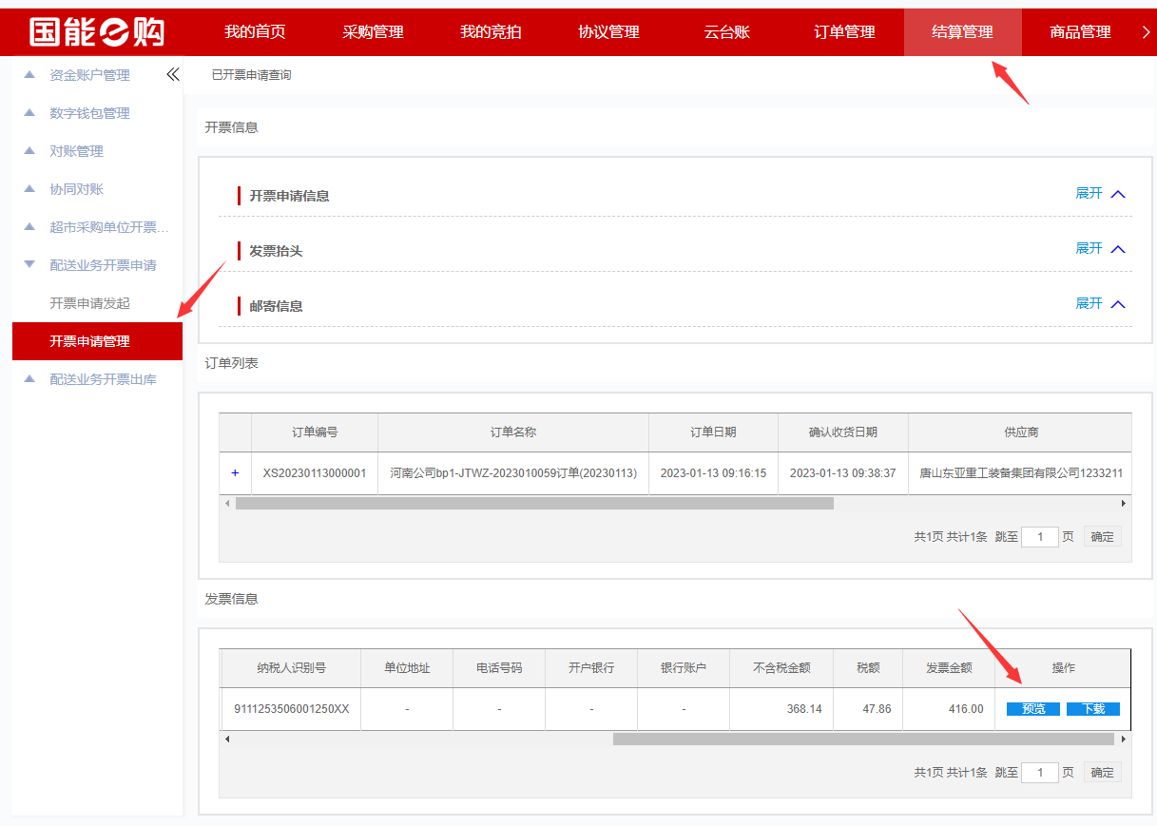Click 电话号码 column header

pyautogui.click(x=499, y=668)
